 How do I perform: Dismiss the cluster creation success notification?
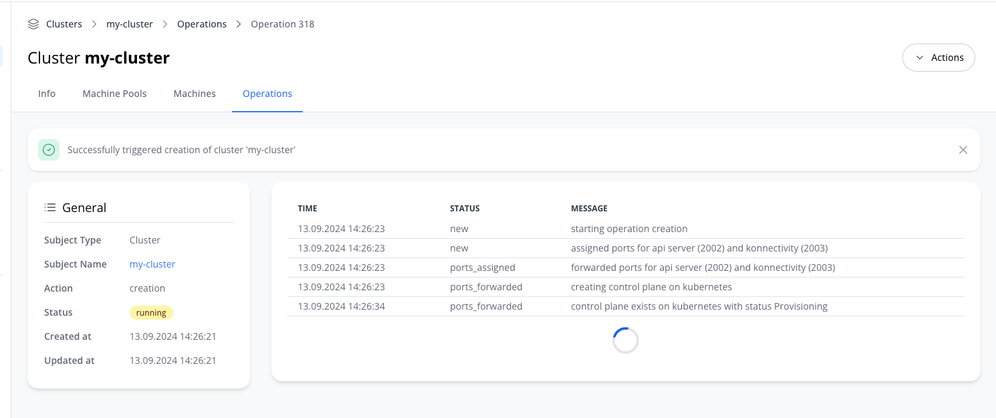(x=963, y=150)
